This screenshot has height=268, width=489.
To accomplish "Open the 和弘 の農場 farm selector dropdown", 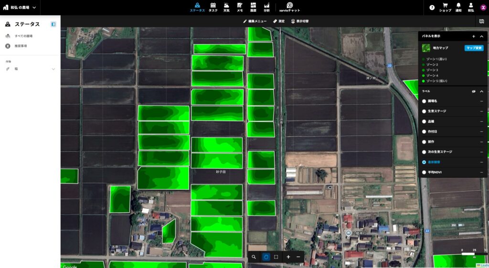I will 20,8.
